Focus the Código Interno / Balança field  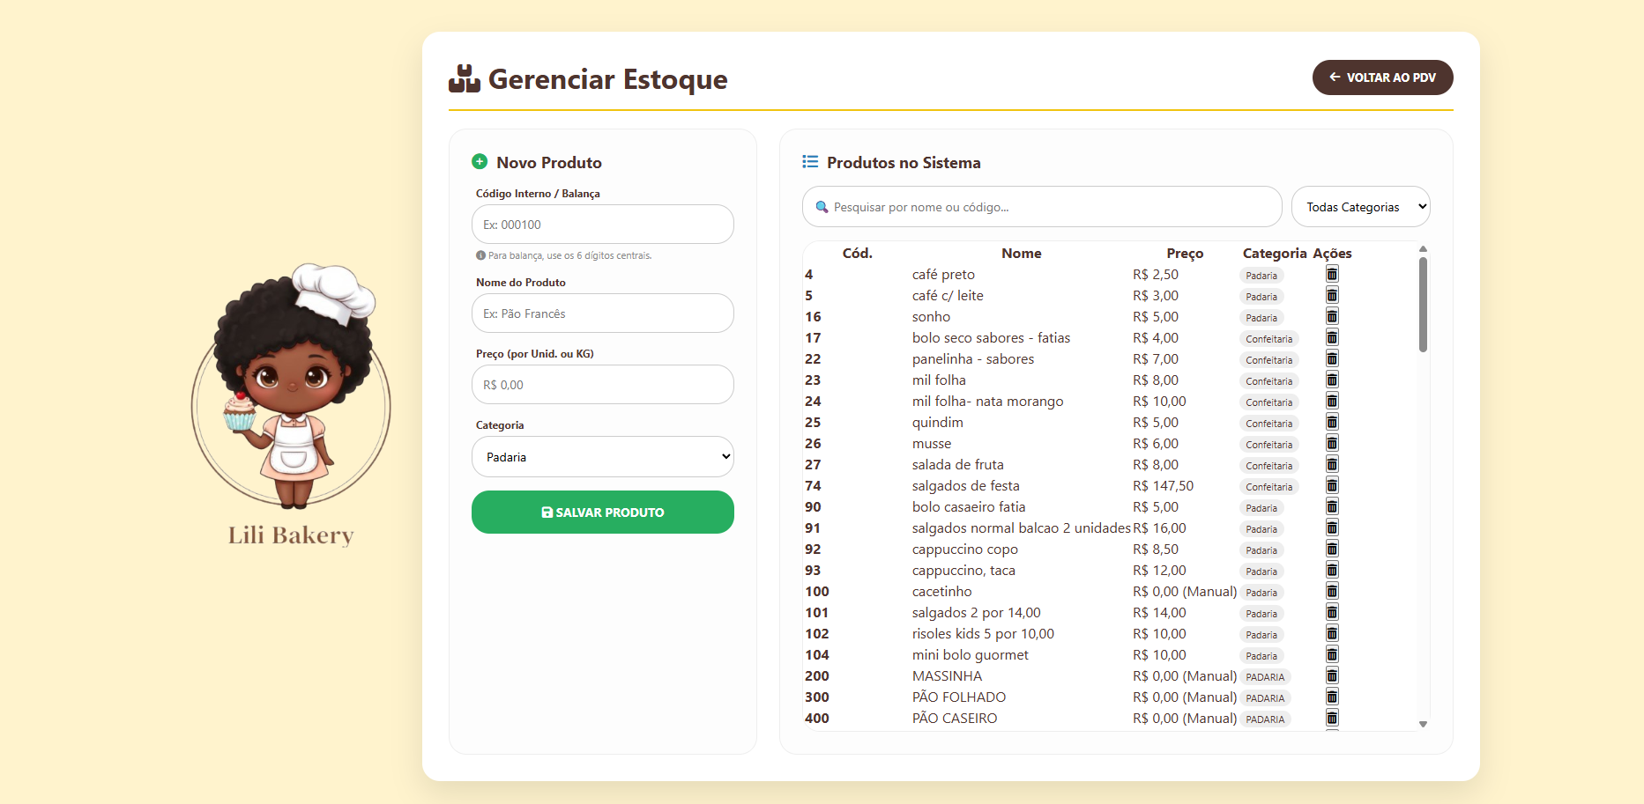(603, 225)
